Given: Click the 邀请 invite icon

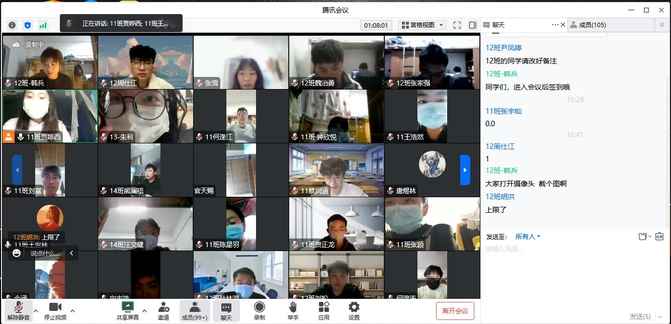Looking at the screenshot, I should click(x=163, y=311).
